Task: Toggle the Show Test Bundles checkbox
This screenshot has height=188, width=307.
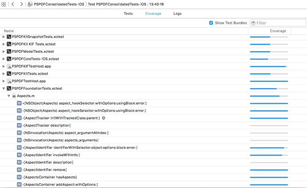Action: pyautogui.click(x=211, y=23)
